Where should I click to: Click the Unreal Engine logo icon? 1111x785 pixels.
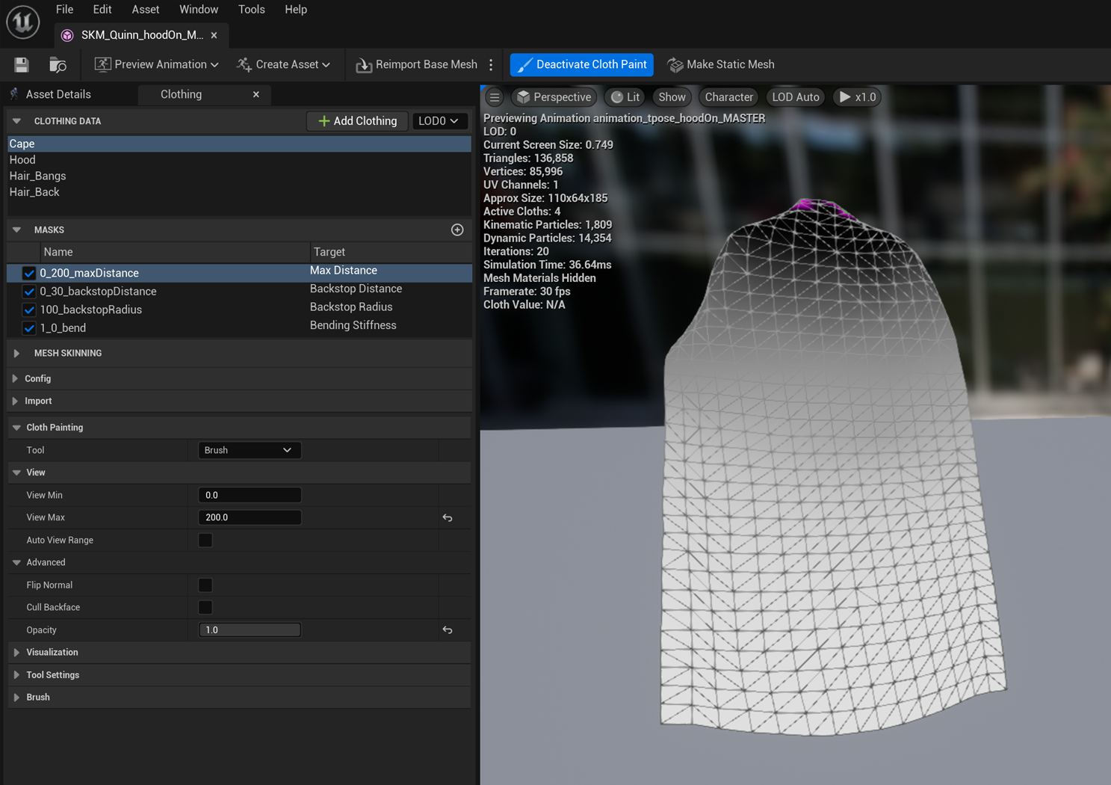[22, 22]
